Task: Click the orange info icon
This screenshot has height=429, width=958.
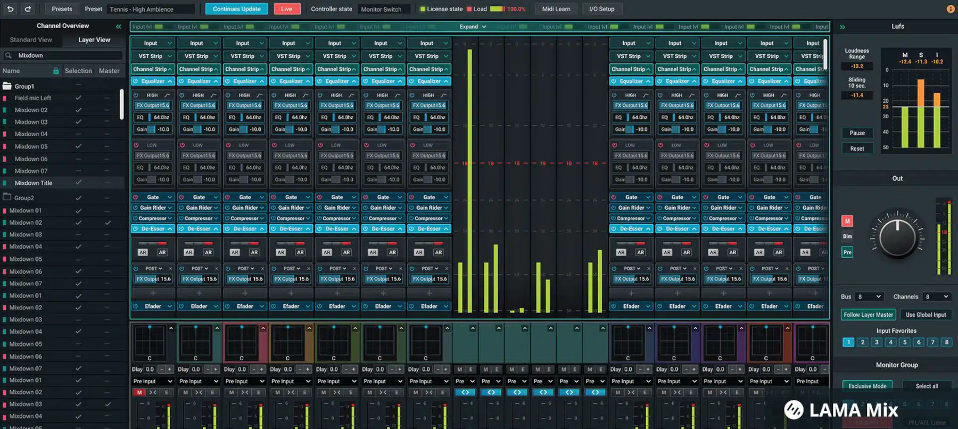Action: 950,9
